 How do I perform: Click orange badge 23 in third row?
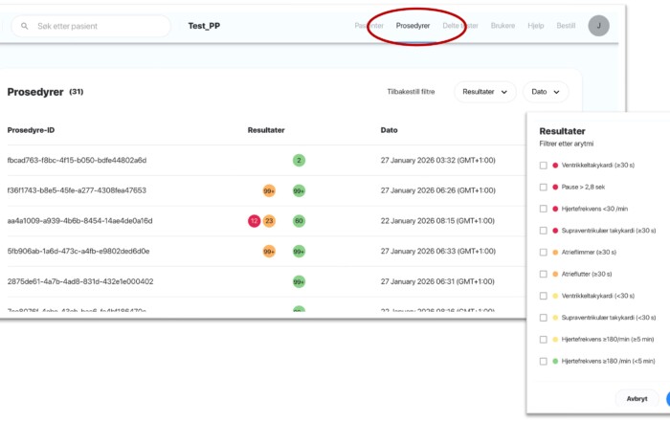pyautogui.click(x=269, y=221)
